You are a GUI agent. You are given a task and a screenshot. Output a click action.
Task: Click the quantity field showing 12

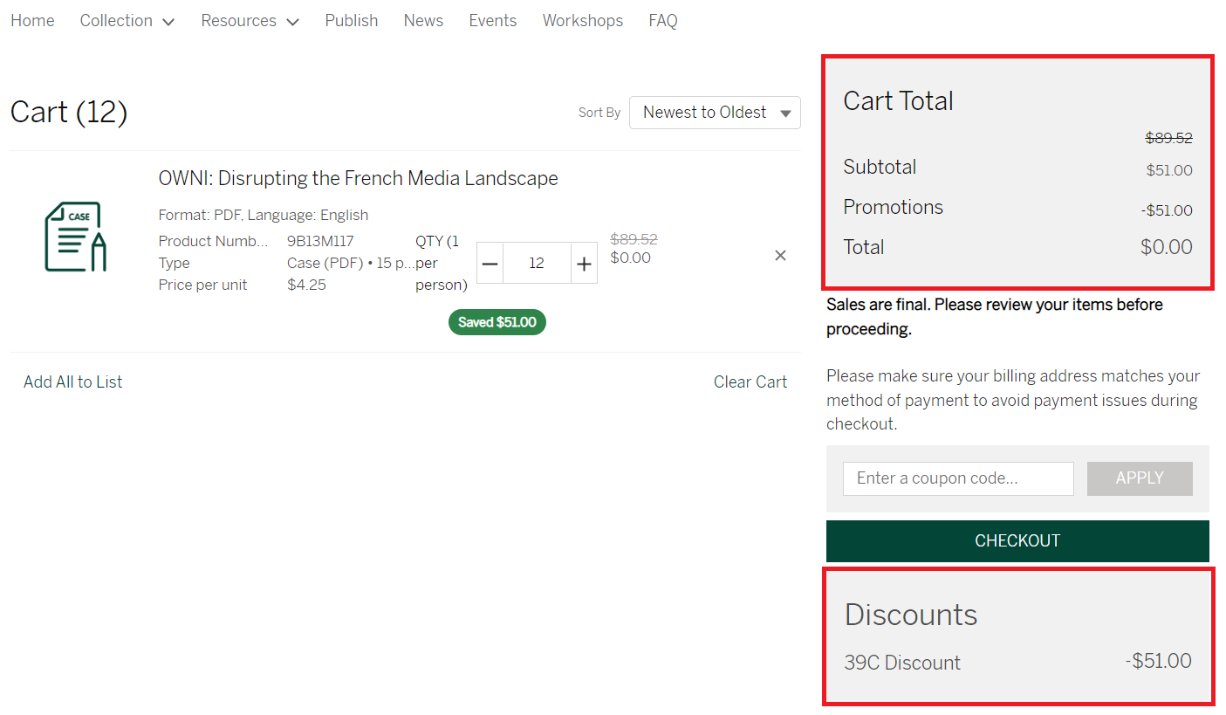click(537, 263)
